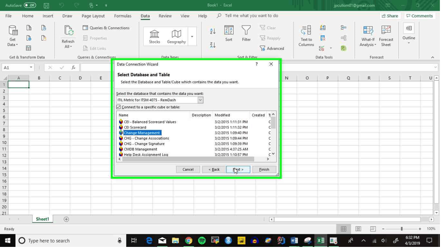Open What-If Analysis menu
The image size is (441, 248).
click(368, 36)
